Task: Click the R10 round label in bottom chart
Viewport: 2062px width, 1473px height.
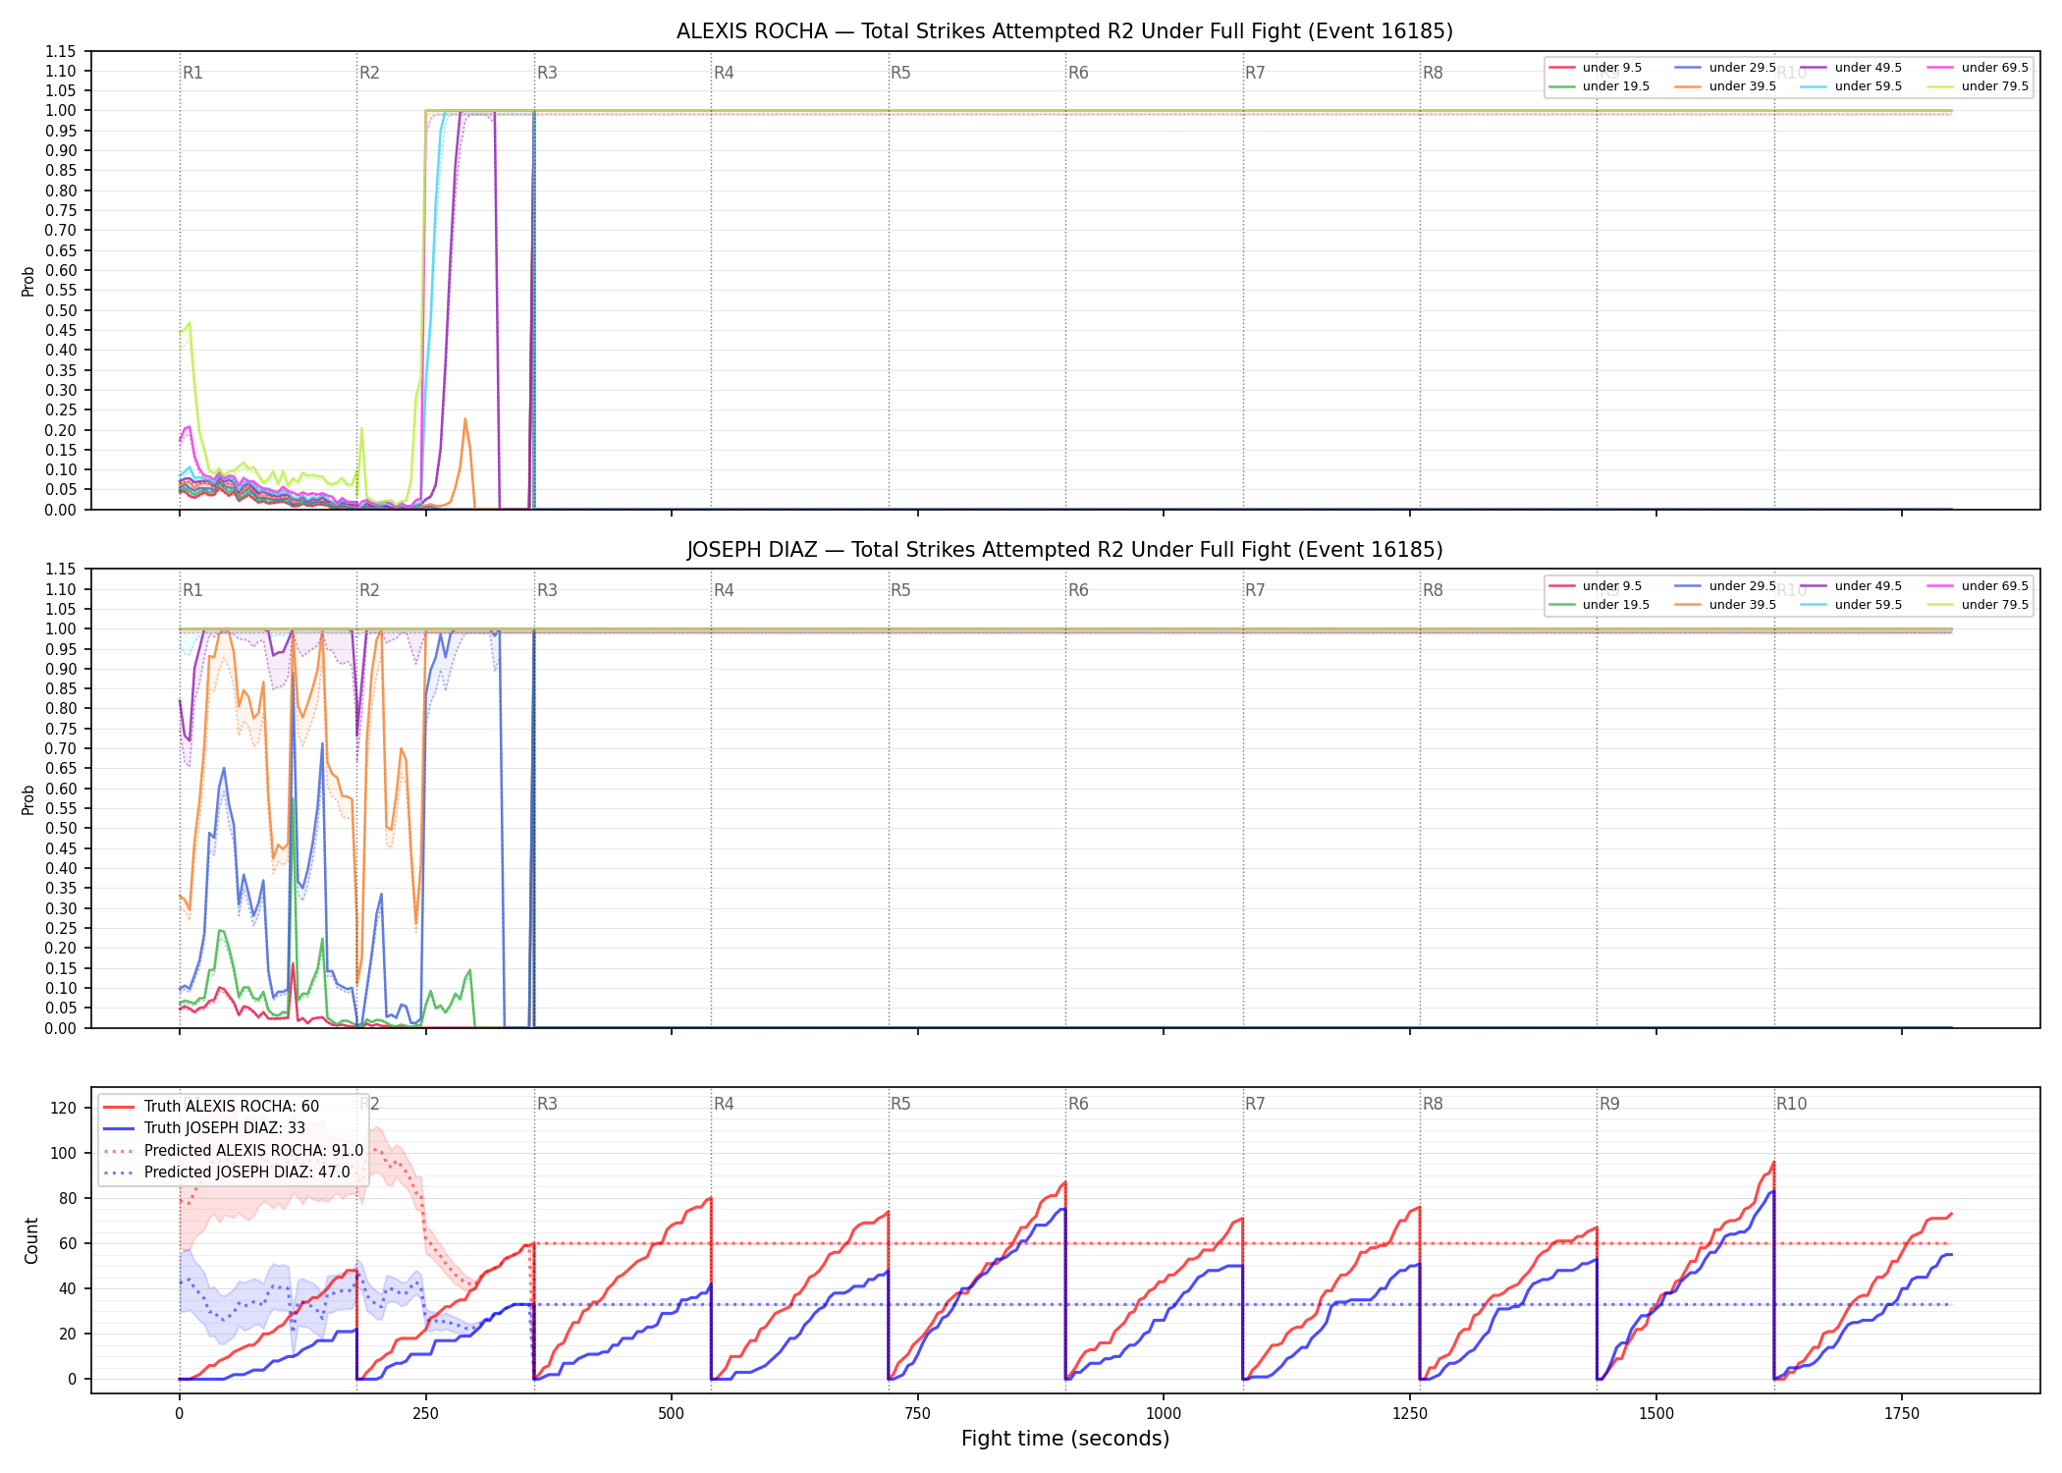Action: (1791, 1104)
